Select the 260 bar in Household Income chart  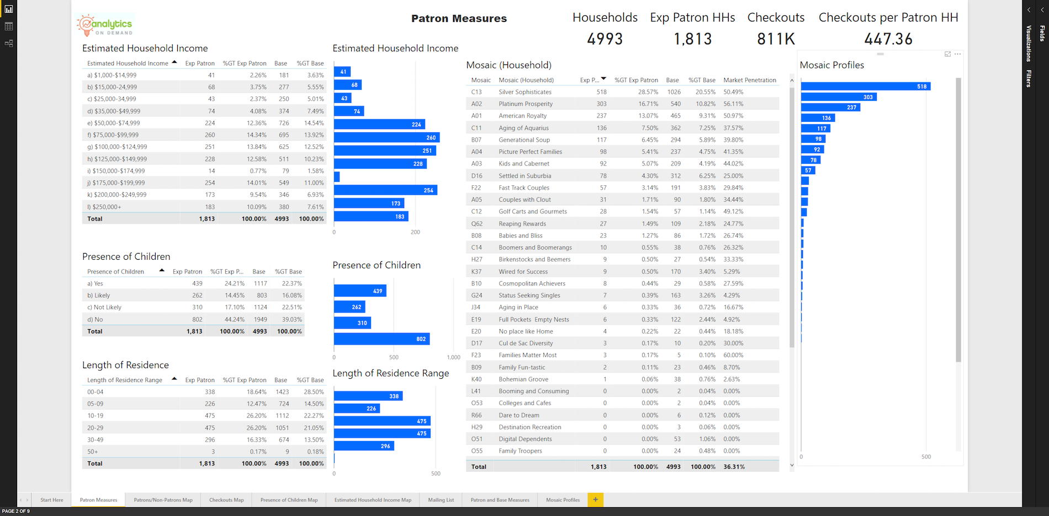tap(386, 138)
